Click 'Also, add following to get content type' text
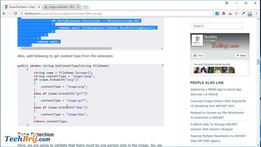Image resolution: width=261 pixels, height=147 pixels. tap(65, 56)
